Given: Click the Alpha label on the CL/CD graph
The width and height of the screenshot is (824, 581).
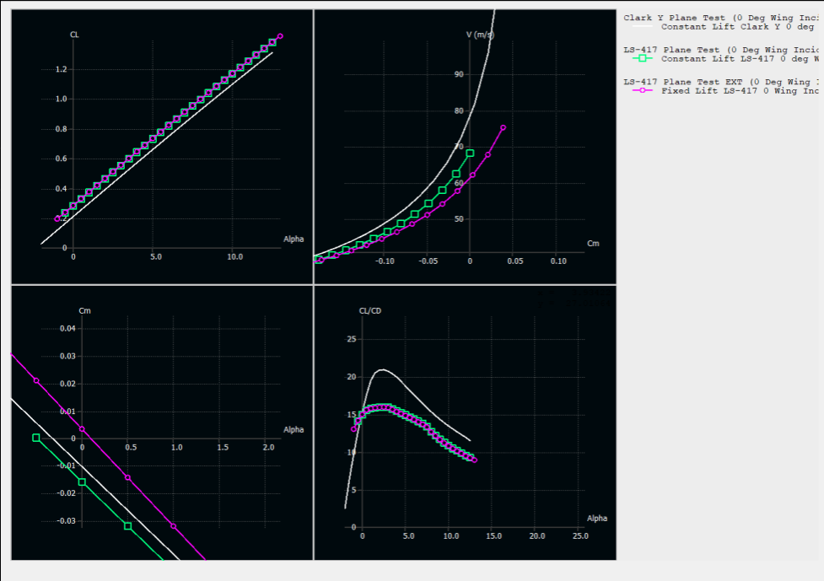Looking at the screenshot, I should [596, 519].
